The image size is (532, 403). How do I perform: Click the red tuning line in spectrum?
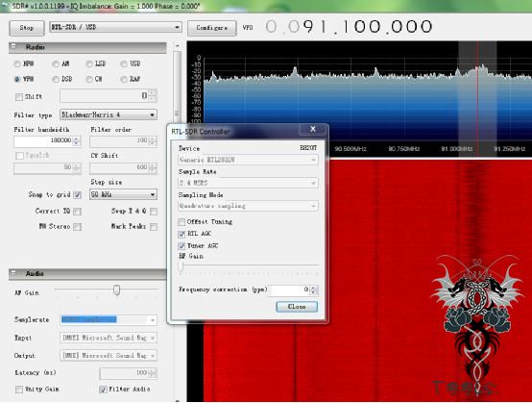477,98
